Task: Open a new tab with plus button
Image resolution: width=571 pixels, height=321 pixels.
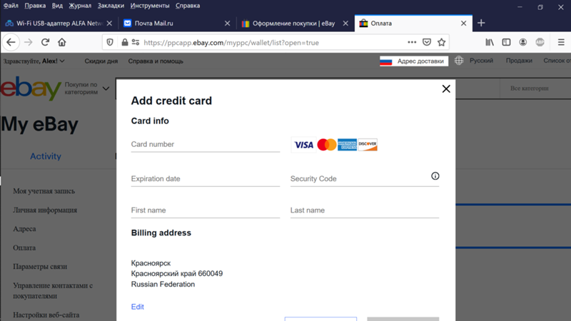Action: click(x=481, y=23)
